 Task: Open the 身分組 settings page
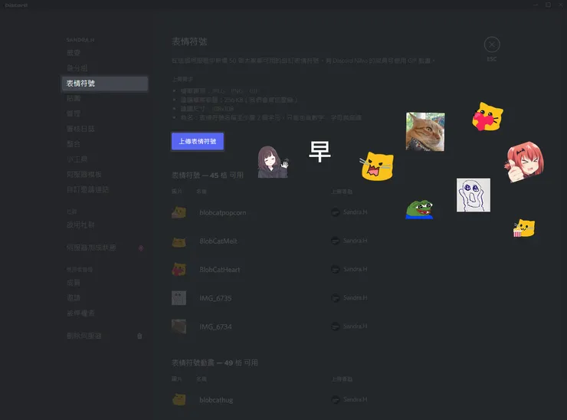[77, 68]
